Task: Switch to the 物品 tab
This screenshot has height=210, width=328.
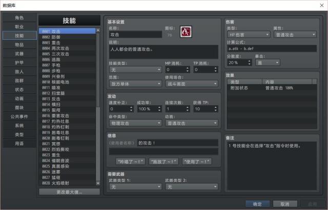Action: coord(19,44)
